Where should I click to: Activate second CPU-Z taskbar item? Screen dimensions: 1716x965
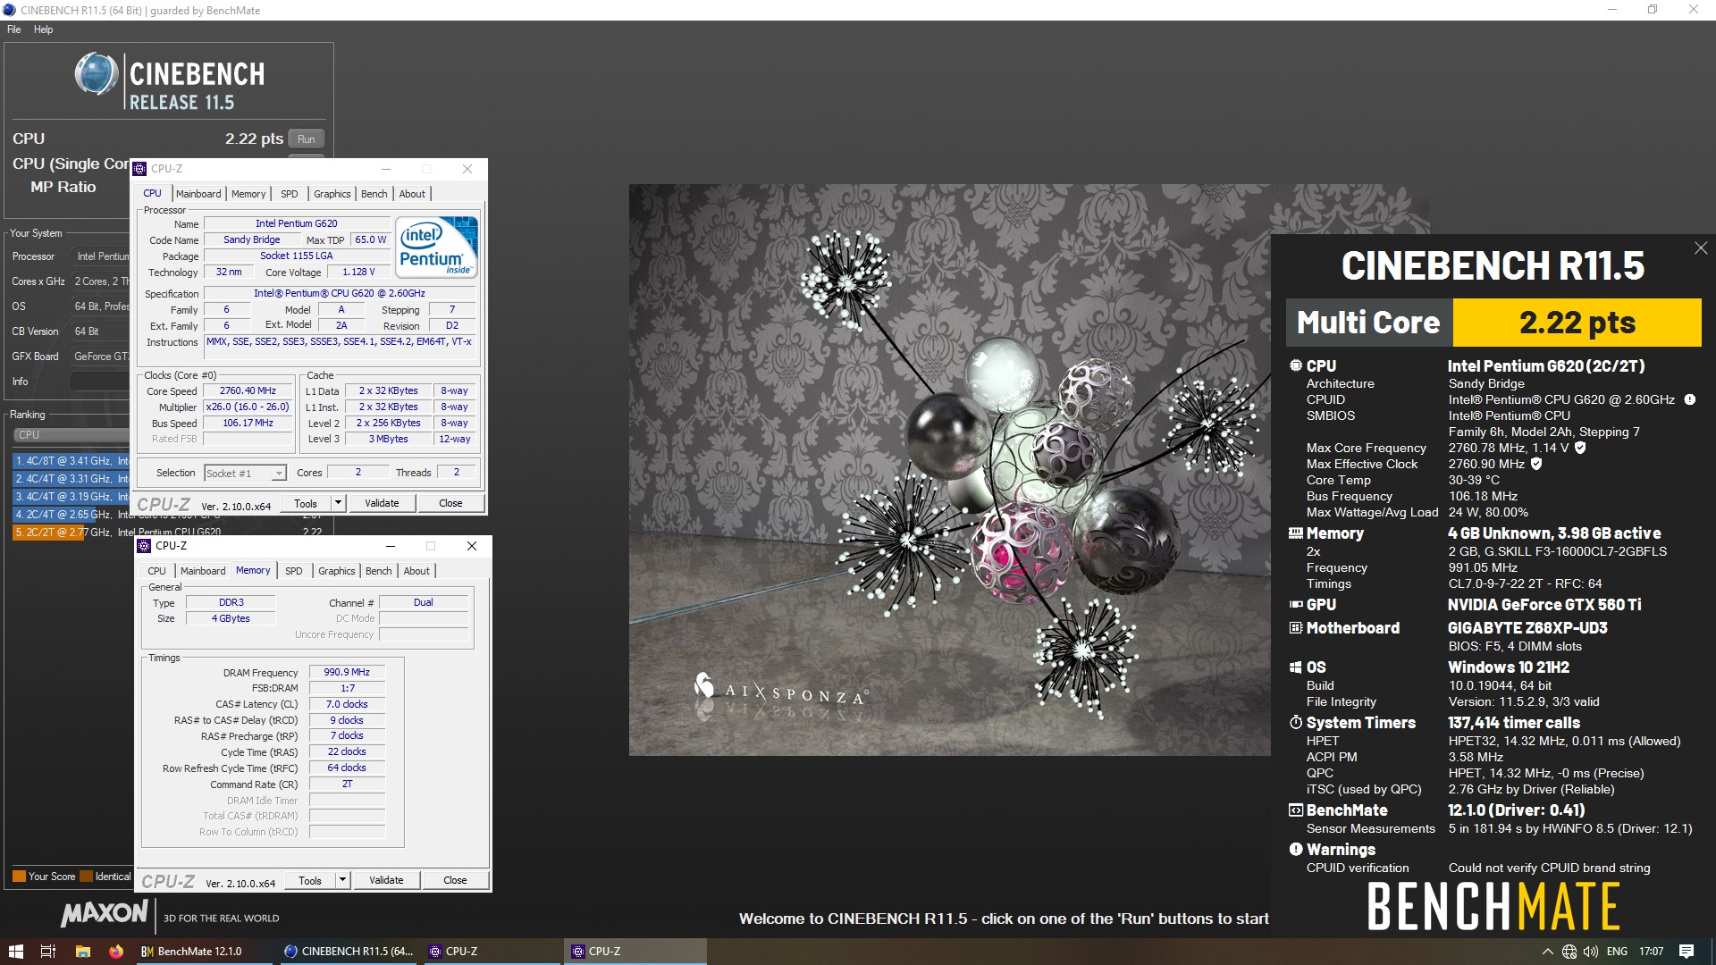coord(635,952)
